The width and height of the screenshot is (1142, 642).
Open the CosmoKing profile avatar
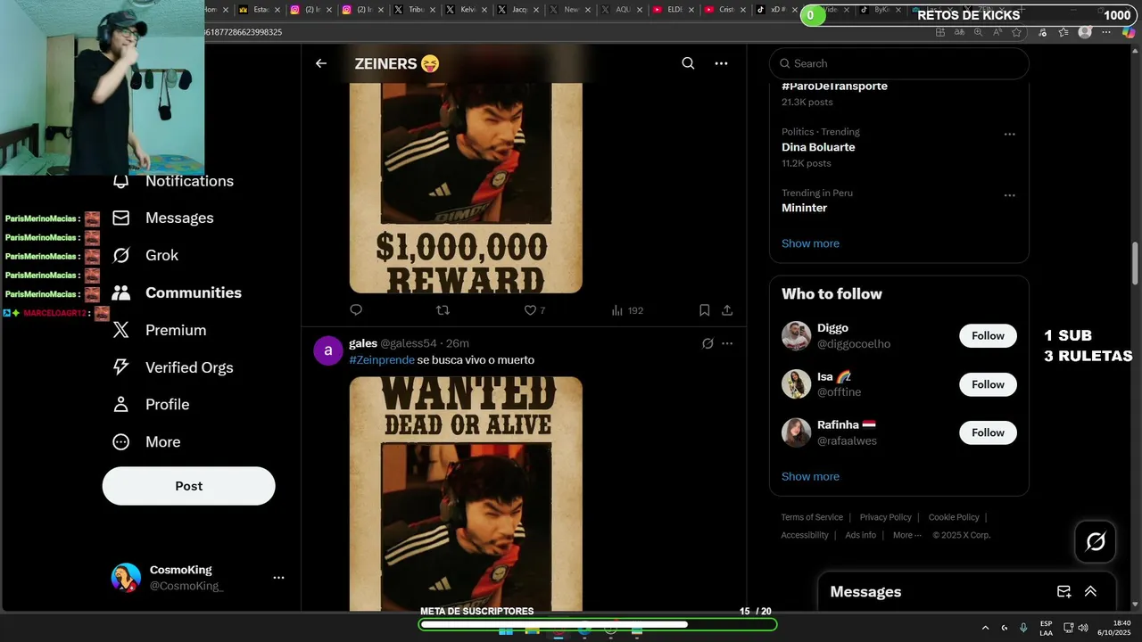[126, 578]
